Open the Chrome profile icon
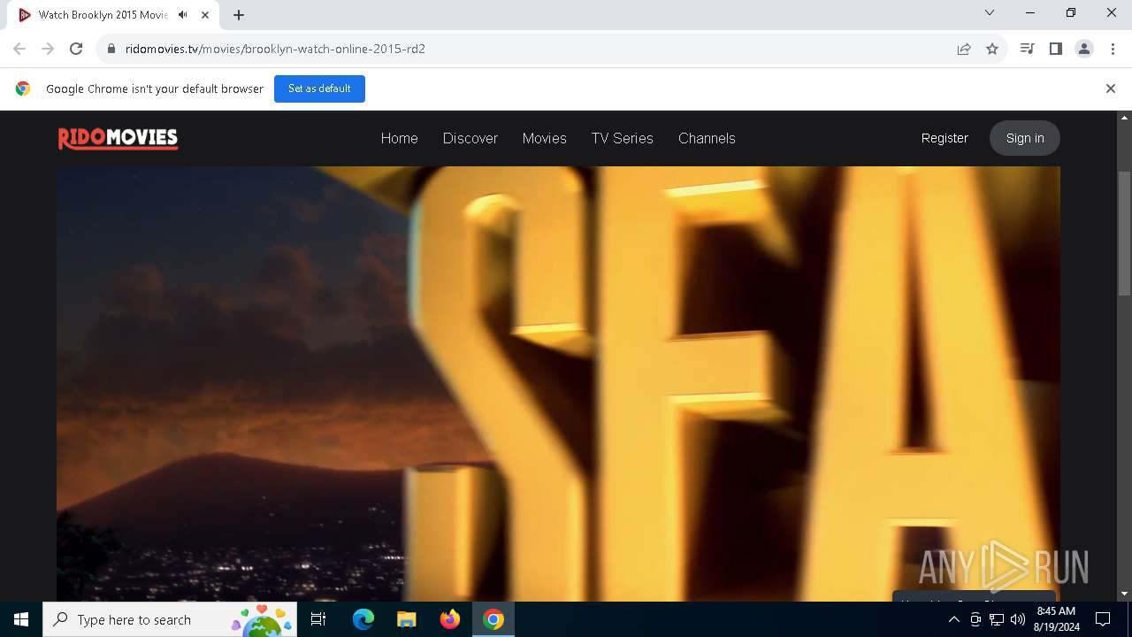The image size is (1132, 637). [x=1084, y=49]
